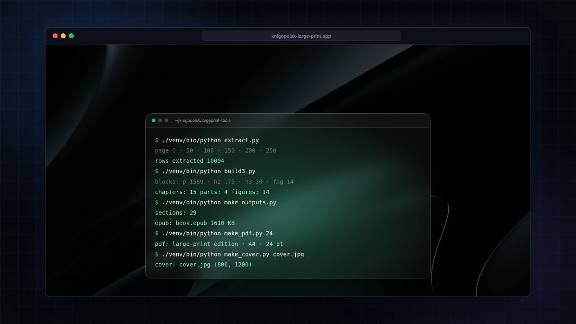
Task: Select the 'make_cover.py cover.jpg' command line
Action: pyautogui.click(x=229, y=254)
